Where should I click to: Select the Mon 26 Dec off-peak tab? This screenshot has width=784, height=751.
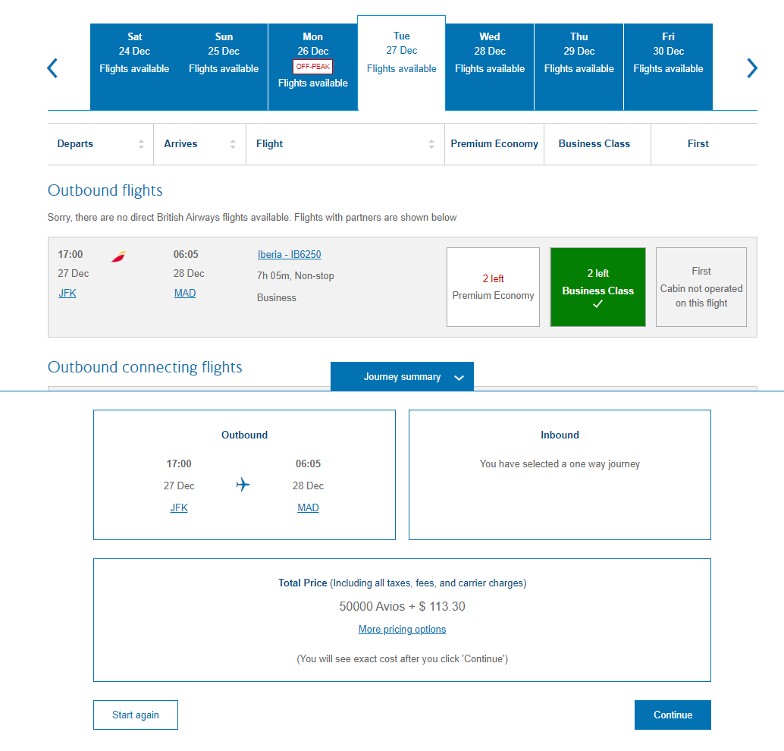pyautogui.click(x=313, y=67)
